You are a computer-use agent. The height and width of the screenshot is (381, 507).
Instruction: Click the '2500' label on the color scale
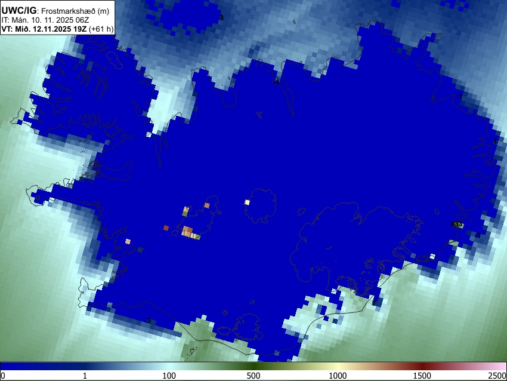point(497,376)
